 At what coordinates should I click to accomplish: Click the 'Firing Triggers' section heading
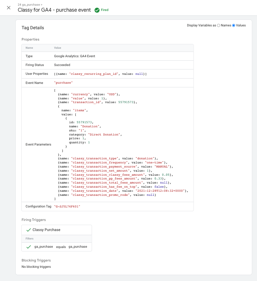(x=34, y=220)
